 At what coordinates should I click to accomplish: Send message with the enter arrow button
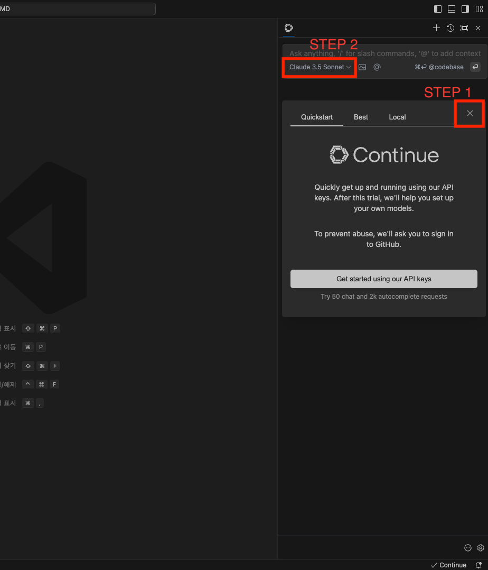(x=475, y=67)
